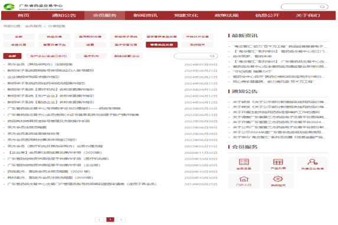Select the 医疗设备交易 category filter tag
Screen dimensions: 338x225
126,45
